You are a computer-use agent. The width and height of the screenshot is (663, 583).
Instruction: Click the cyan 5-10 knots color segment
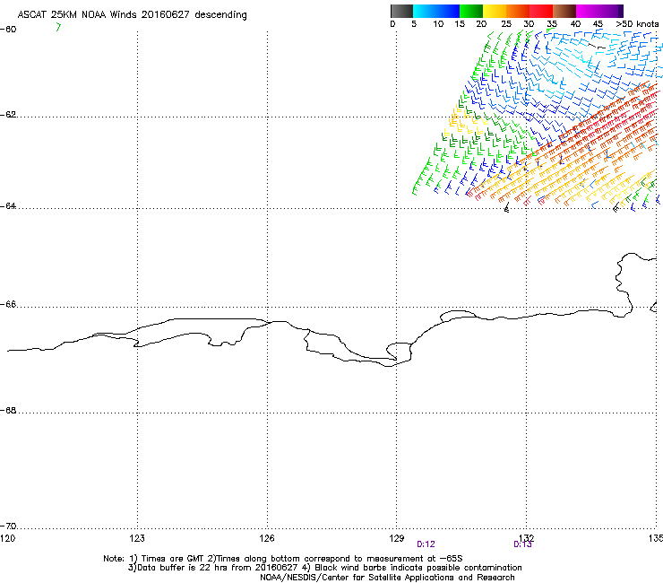424,11
